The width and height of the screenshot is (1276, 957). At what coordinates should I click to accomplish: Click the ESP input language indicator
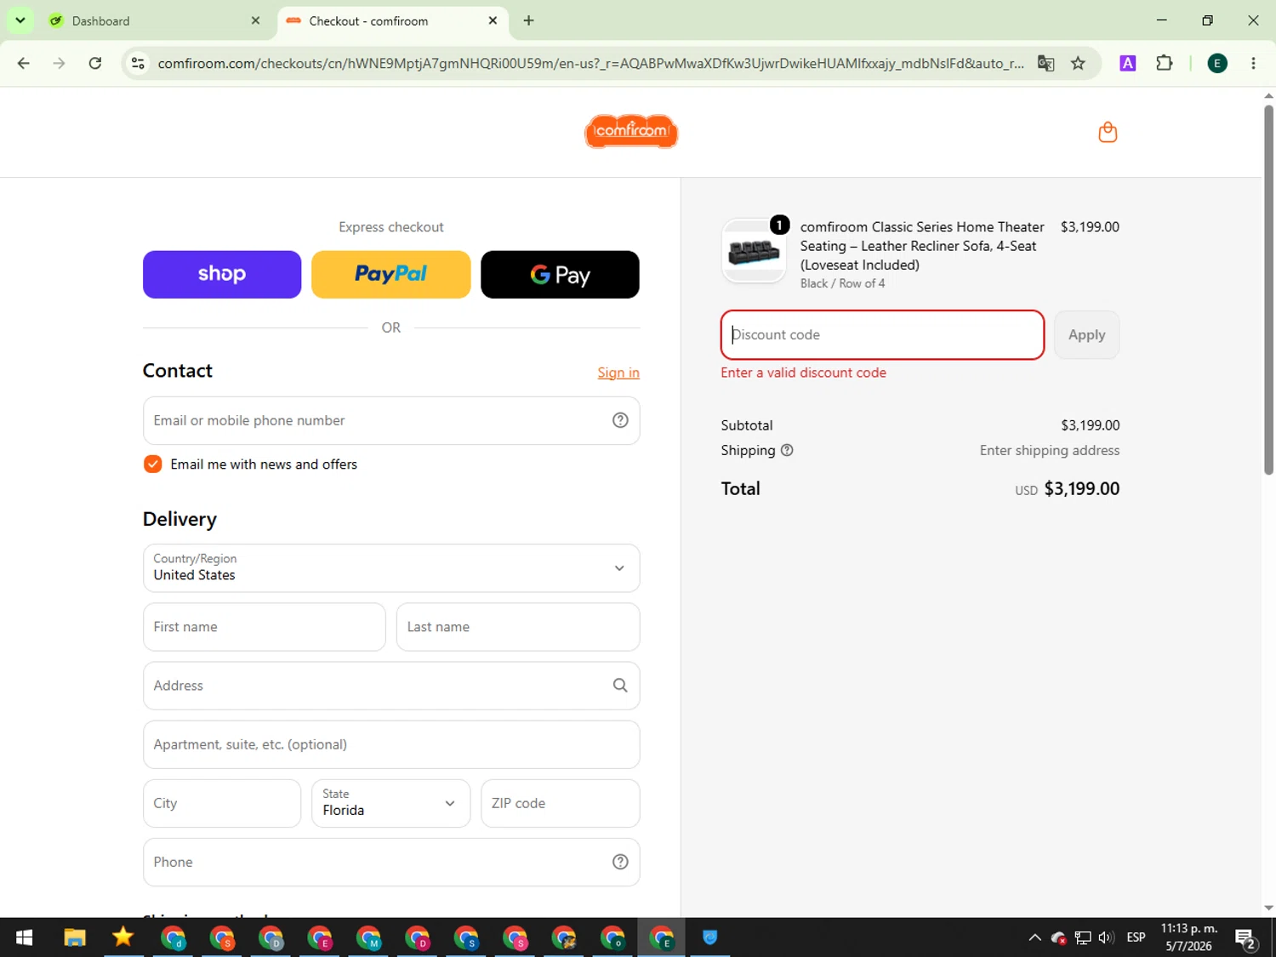(1136, 937)
